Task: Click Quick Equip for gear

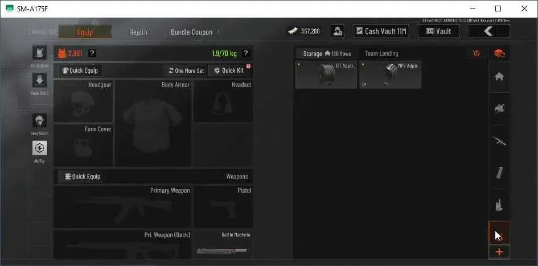Action: 80,70
